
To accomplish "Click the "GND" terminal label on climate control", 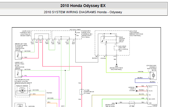I will click(x=150, y=103).
